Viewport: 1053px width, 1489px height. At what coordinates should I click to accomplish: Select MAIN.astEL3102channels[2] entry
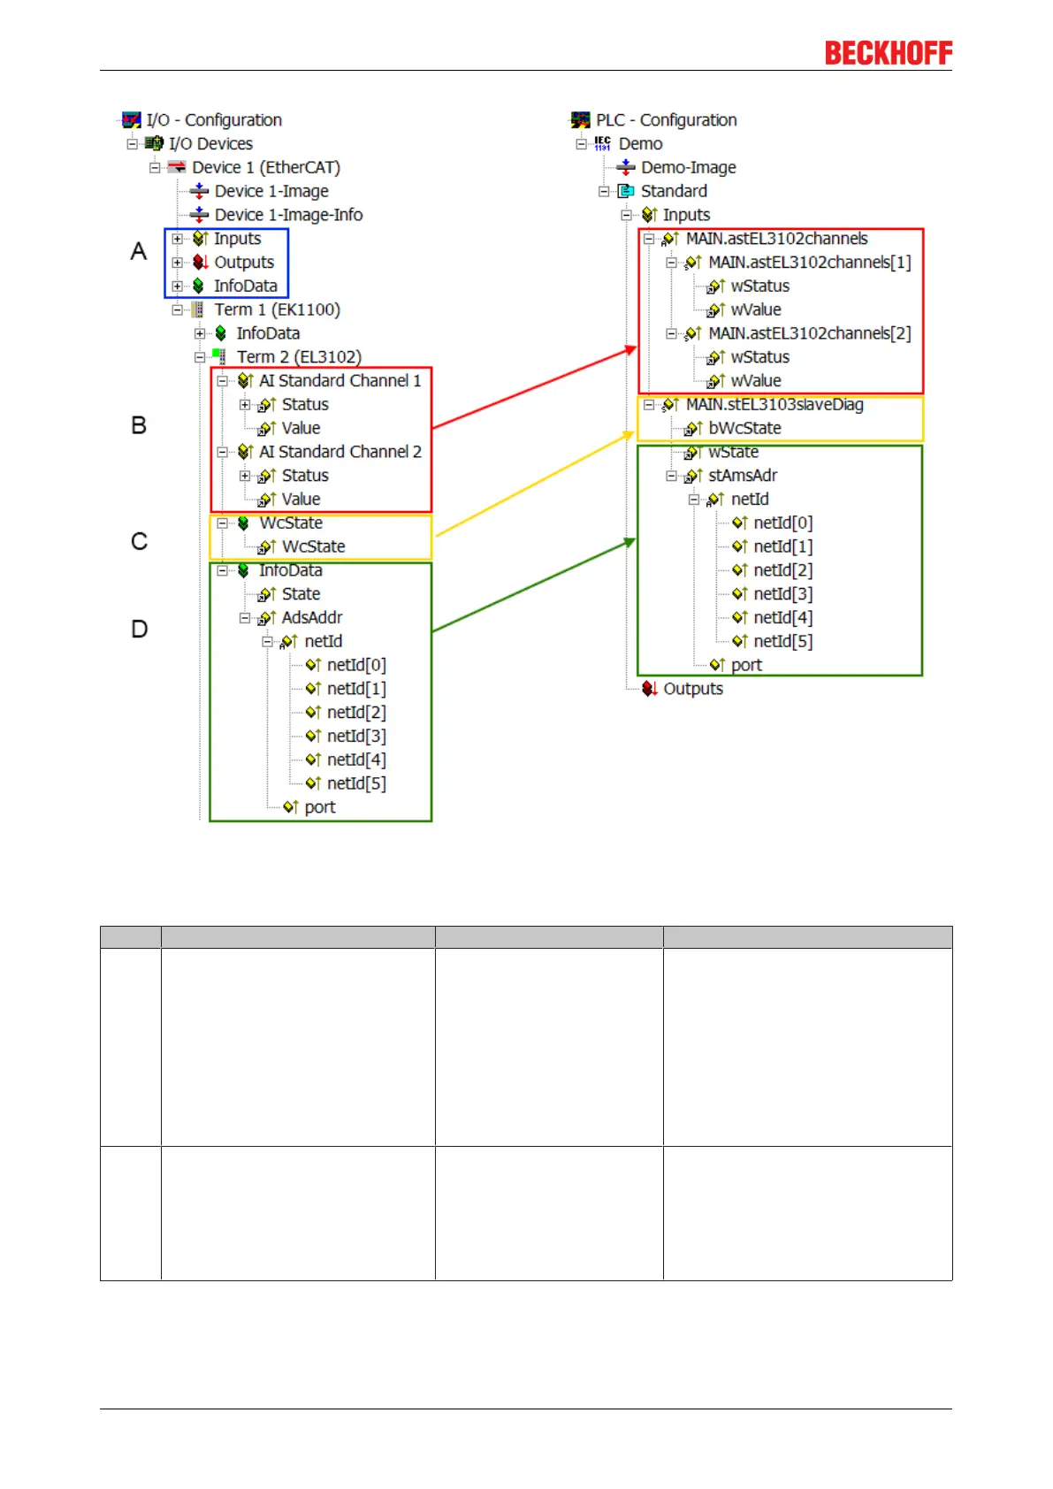810,333
